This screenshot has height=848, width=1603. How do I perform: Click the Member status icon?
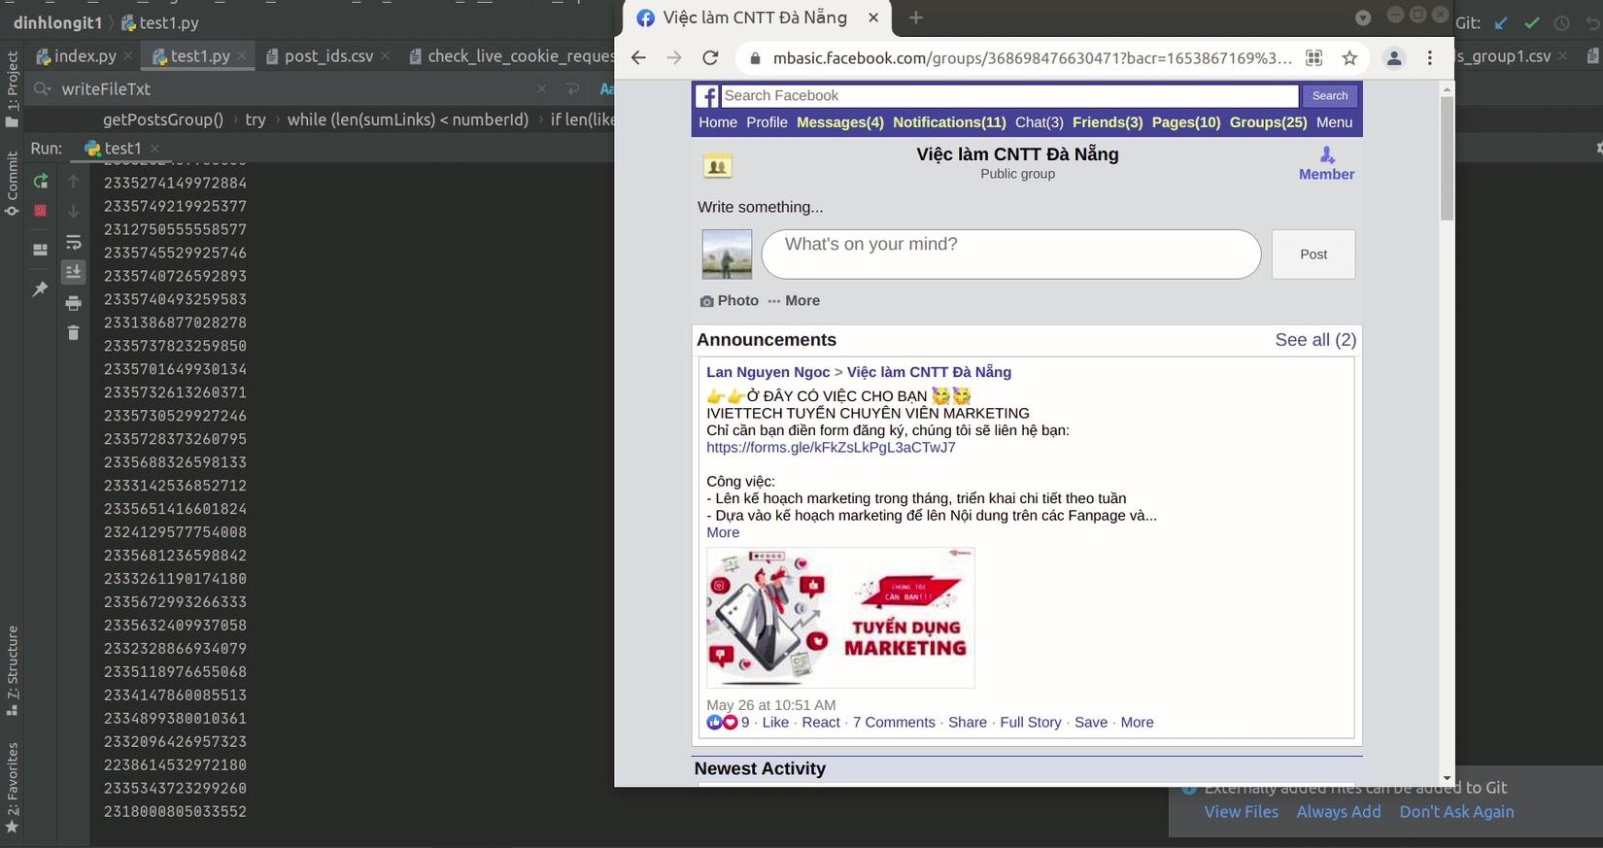tap(1327, 155)
